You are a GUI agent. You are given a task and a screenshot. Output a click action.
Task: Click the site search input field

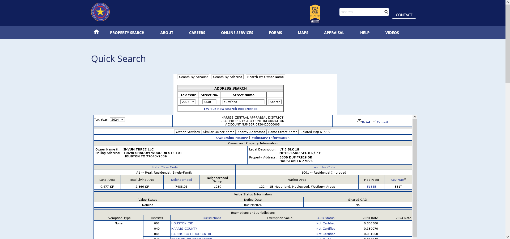click(362, 12)
